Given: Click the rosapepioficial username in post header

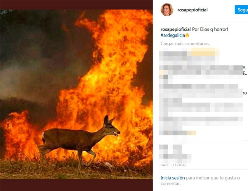Looking at the screenshot, I should point(192,10).
